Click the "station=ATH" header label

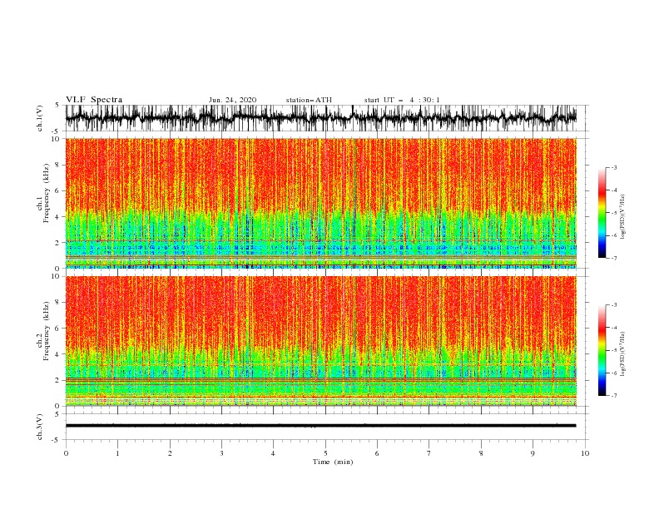309,100
